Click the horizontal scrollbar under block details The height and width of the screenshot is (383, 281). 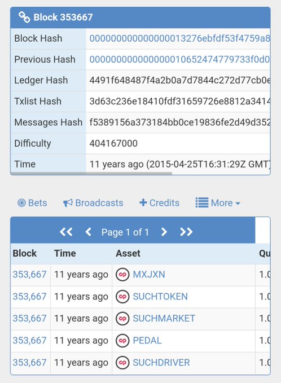coord(91,173)
